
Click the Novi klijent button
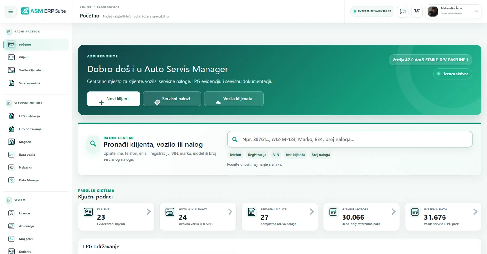(x=113, y=99)
